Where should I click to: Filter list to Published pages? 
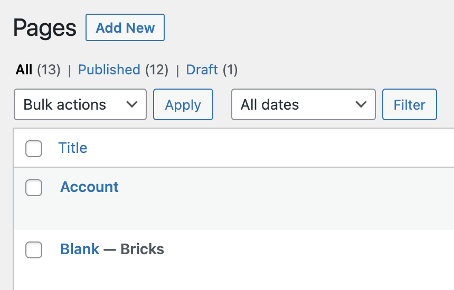109,70
